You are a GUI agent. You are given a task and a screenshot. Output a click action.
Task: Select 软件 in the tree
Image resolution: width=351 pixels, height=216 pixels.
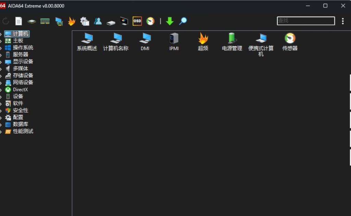tap(14, 104)
